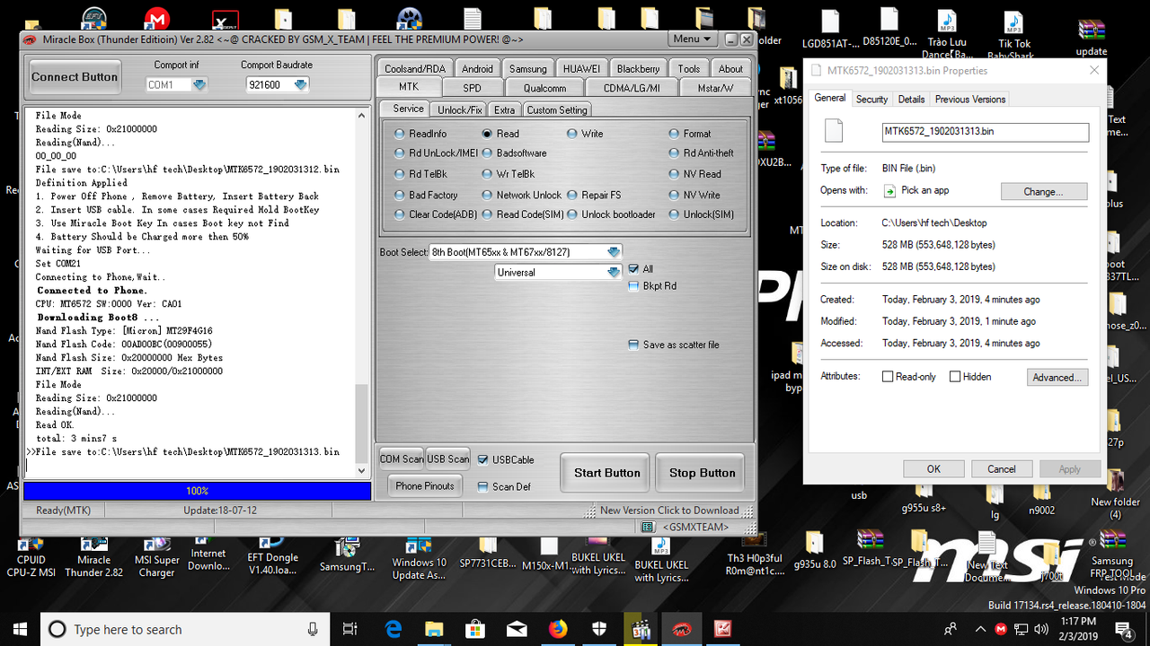Switch to the Security tab in Properties
Screen dimensions: 1150x646
[x=871, y=99]
